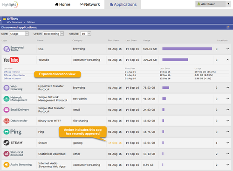Click the Audio Streaming speaker icon
Screen dimensions: 233x171
point(7,164)
